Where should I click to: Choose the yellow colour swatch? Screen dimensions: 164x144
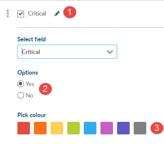[x=57, y=128]
